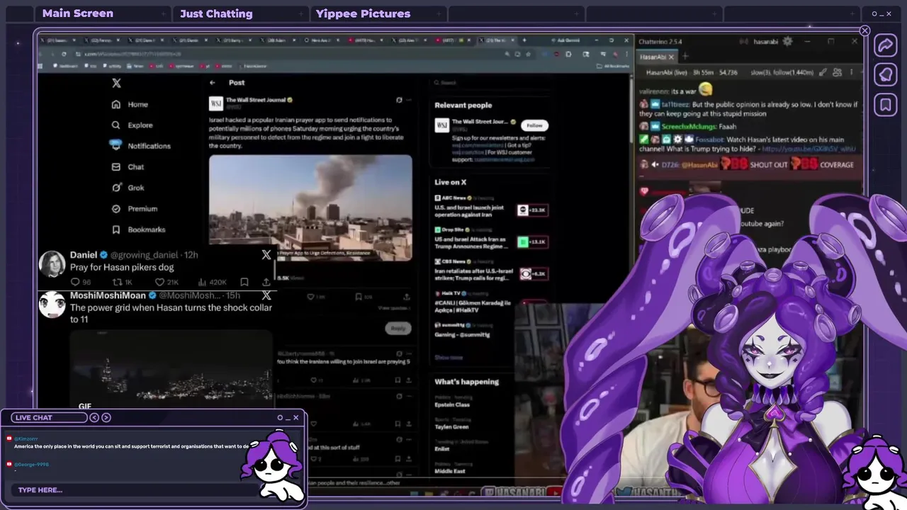Screen dimensions: 907x510
Task: Click the Home house icon
Action: pos(116,104)
